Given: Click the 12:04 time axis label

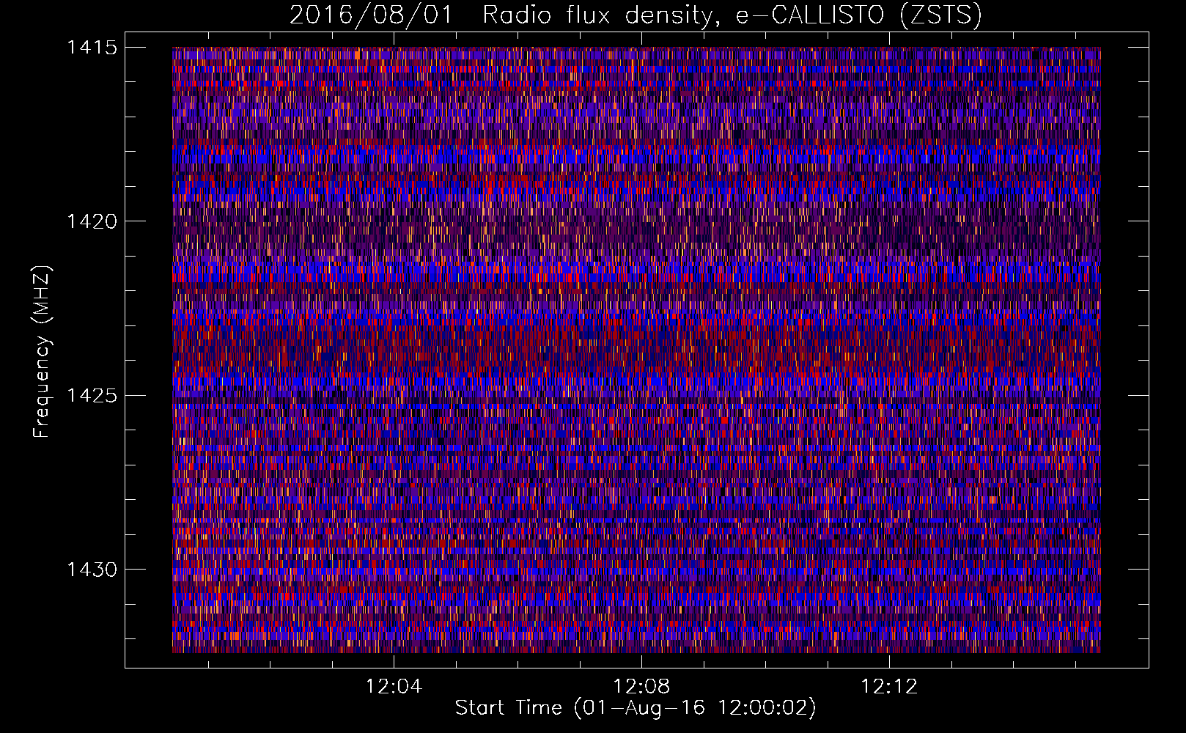Looking at the screenshot, I should (x=394, y=687).
